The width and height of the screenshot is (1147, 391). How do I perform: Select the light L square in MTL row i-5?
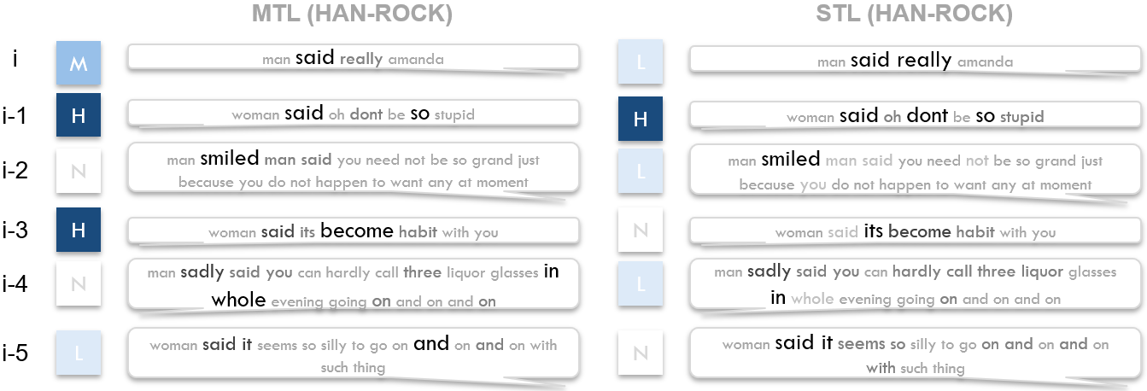point(79,352)
